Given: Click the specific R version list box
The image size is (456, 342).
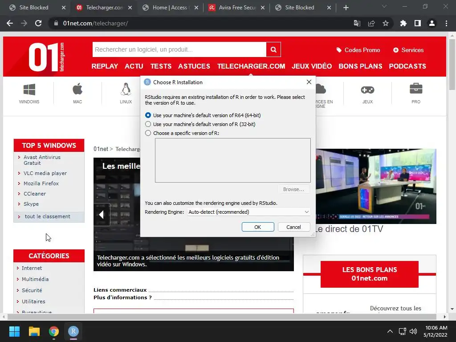Looking at the screenshot, I should click(232, 160).
